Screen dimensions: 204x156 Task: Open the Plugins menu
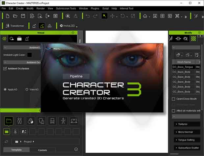click(x=95, y=9)
